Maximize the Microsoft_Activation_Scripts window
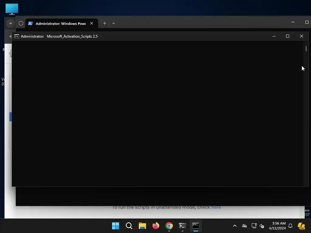 tap(288, 36)
